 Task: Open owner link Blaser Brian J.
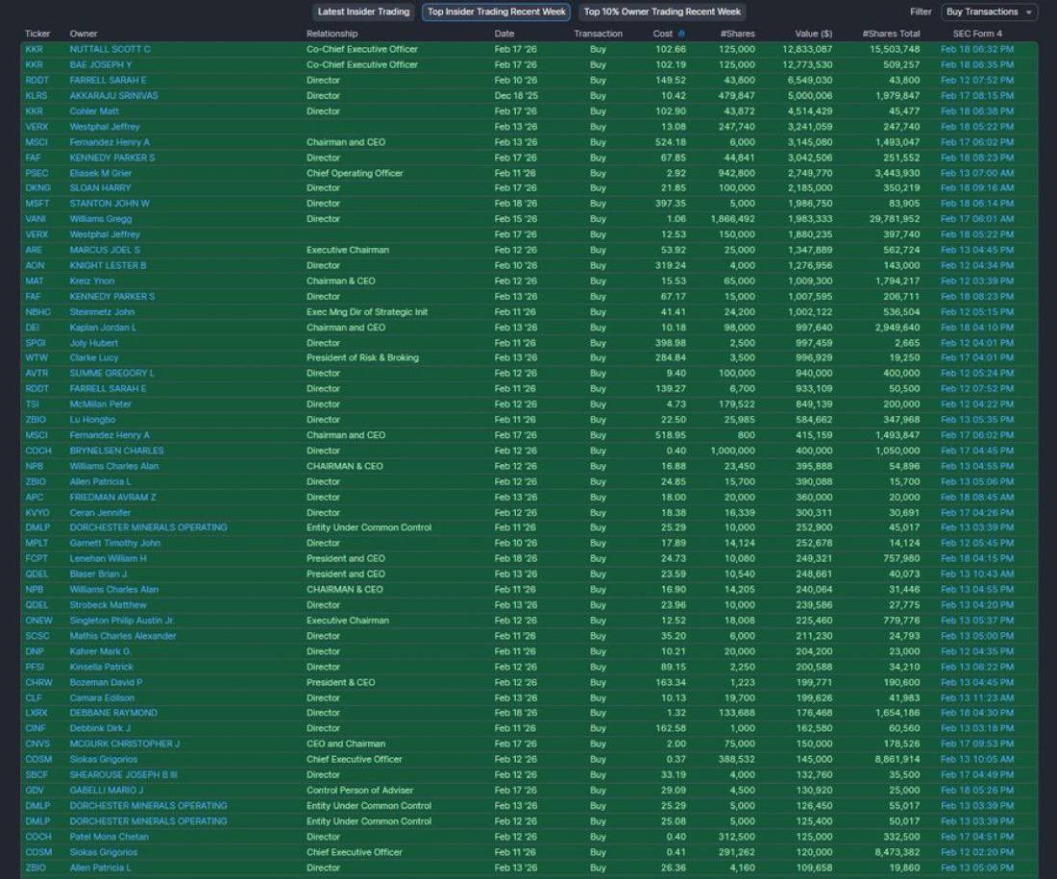99,574
